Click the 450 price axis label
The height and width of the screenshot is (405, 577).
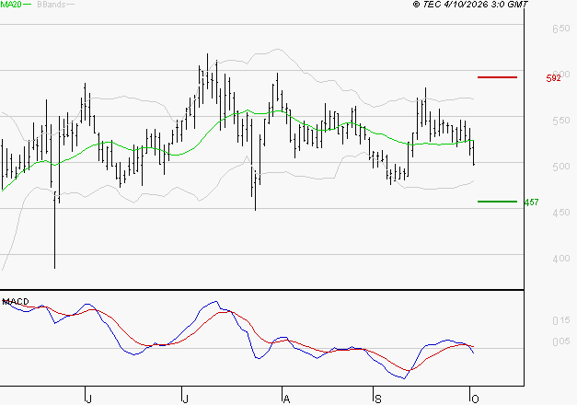[x=561, y=213]
